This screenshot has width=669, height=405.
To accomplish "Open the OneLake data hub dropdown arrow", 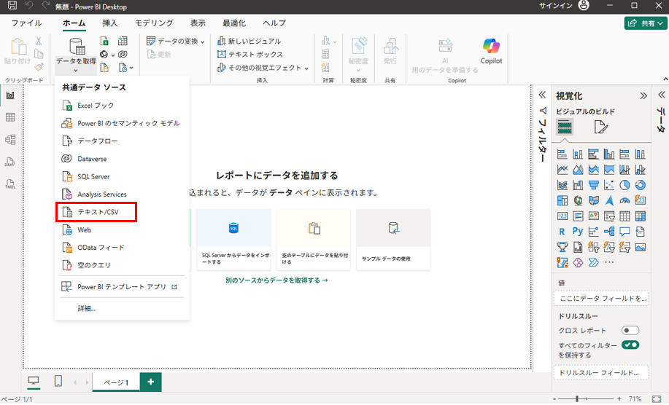I will [112, 55].
